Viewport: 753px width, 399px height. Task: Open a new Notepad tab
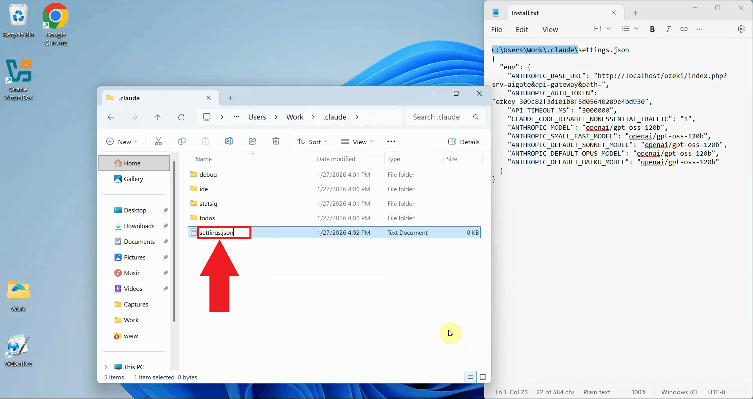point(635,13)
